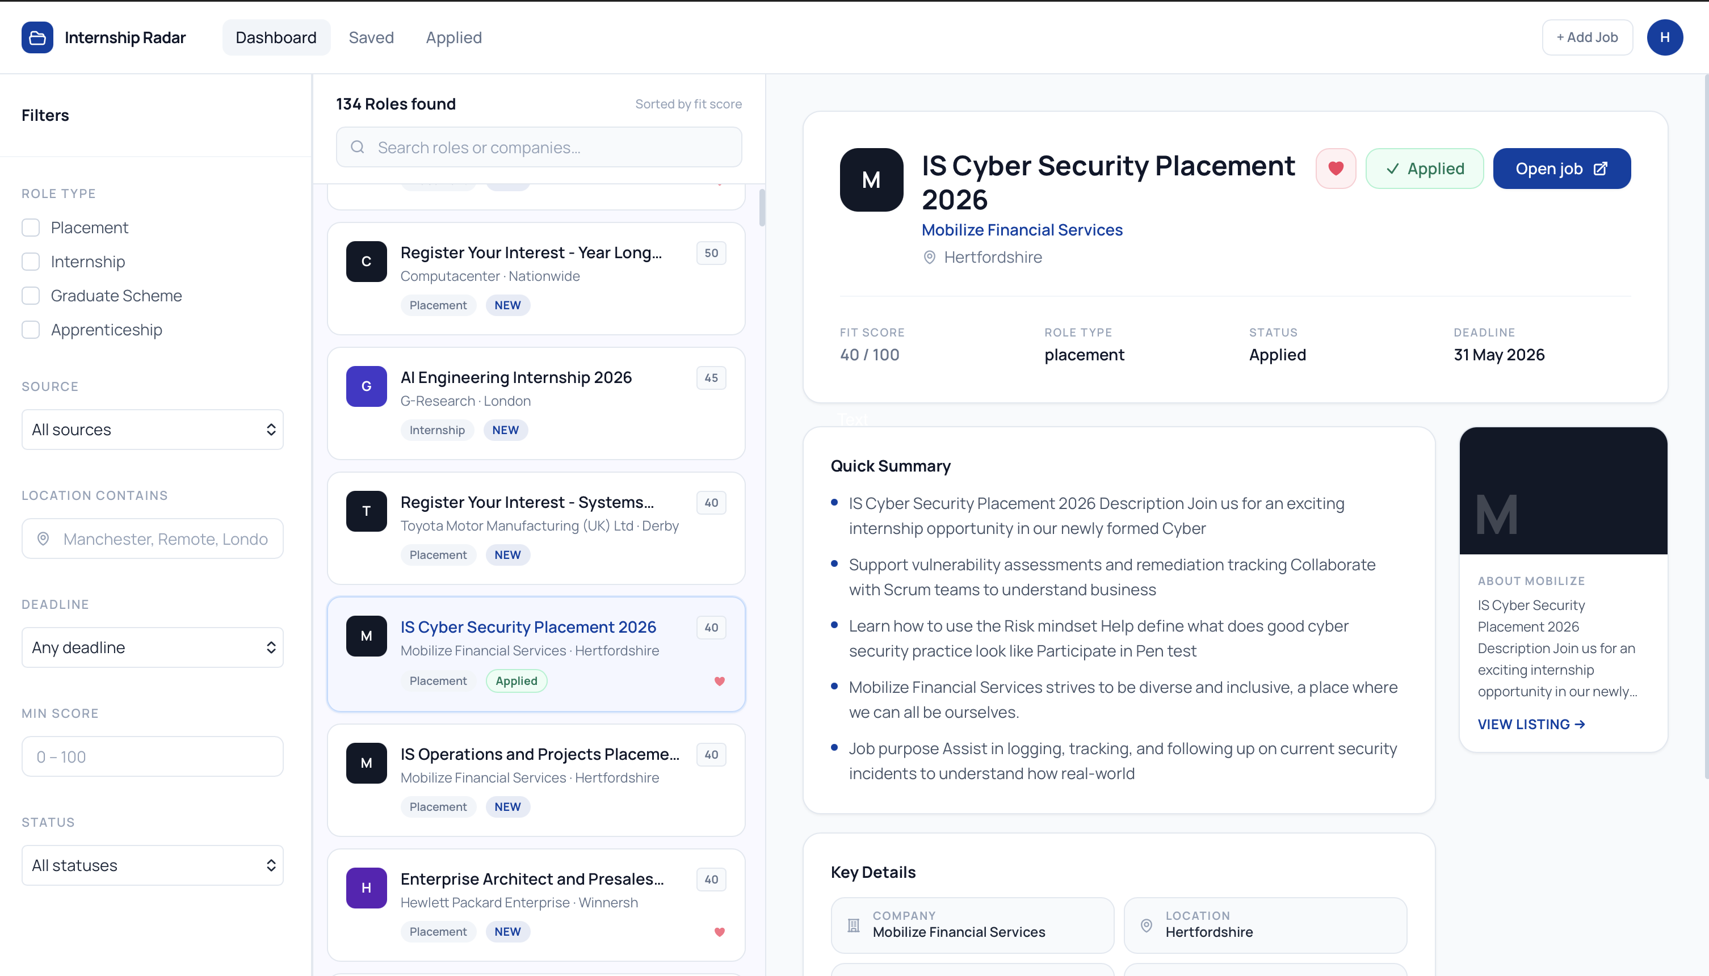Click the 134 Roles found heading

[x=396, y=104]
